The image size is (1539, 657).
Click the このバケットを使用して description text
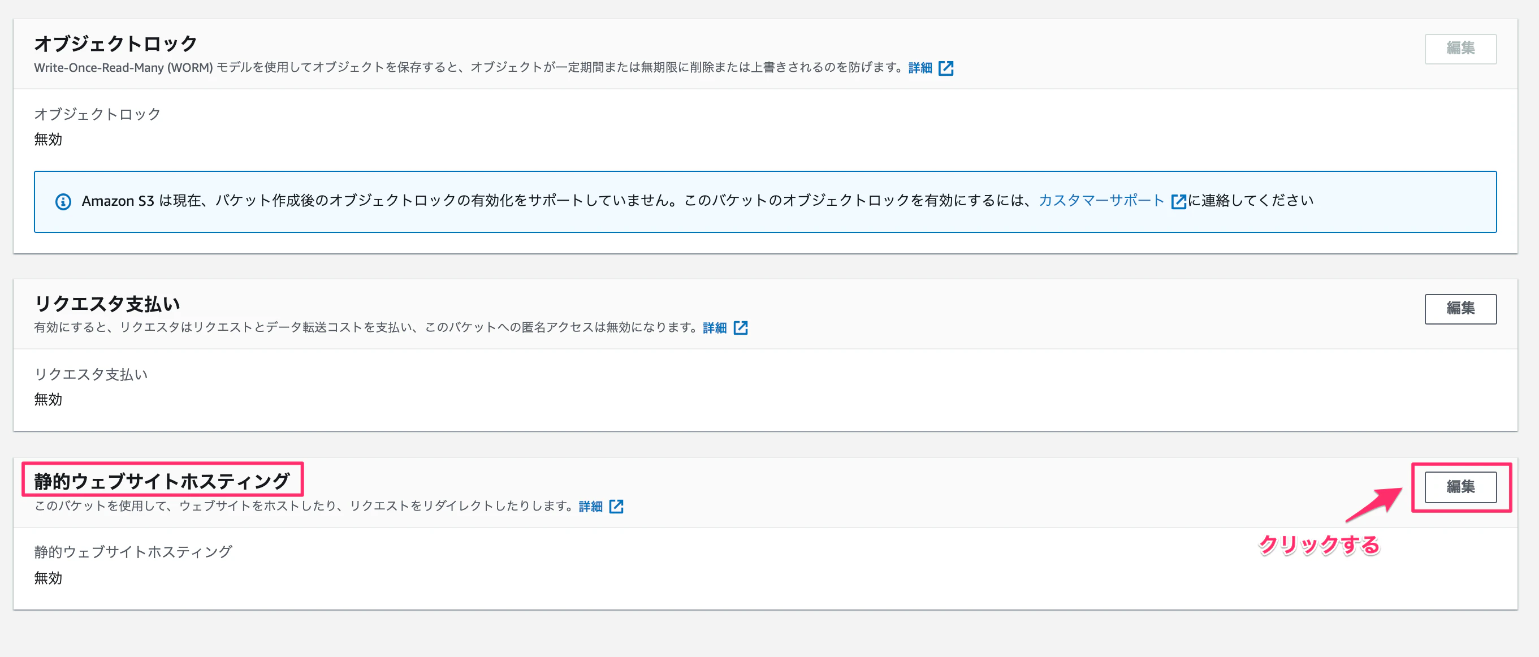(304, 506)
